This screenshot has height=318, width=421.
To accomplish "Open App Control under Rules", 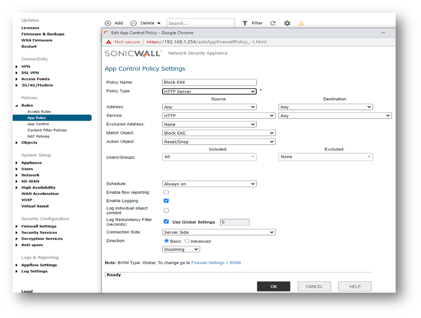I will tap(38, 124).
